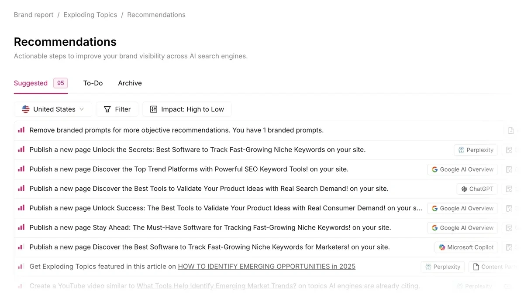
Task: Click page-search icon on ChatGPT row
Action: 509,189
